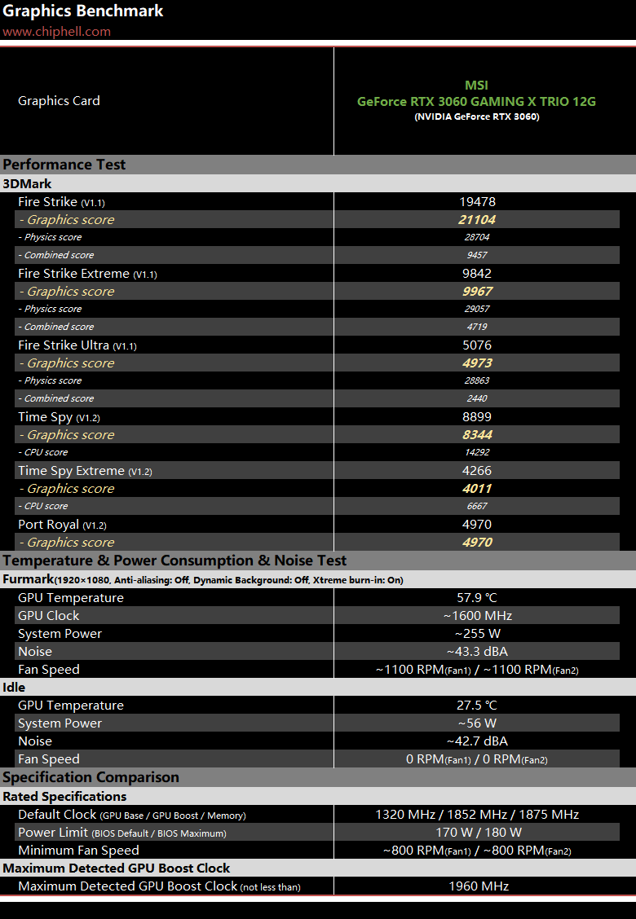The height and width of the screenshot is (919, 636).
Task: Click the Time Spy score 8899
Action: pyautogui.click(x=477, y=416)
